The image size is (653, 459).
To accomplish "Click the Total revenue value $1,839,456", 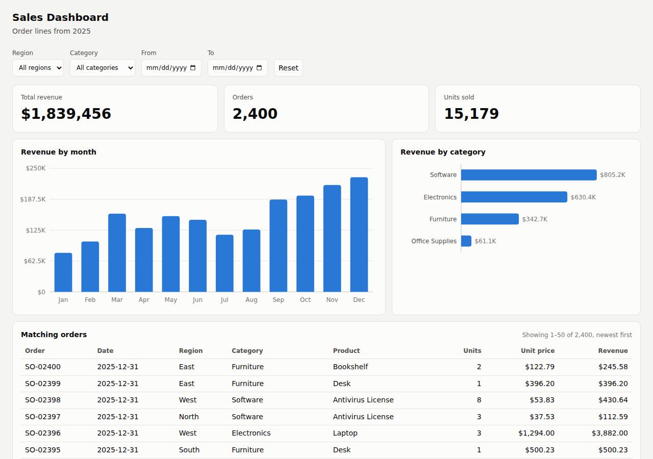I will [66, 114].
